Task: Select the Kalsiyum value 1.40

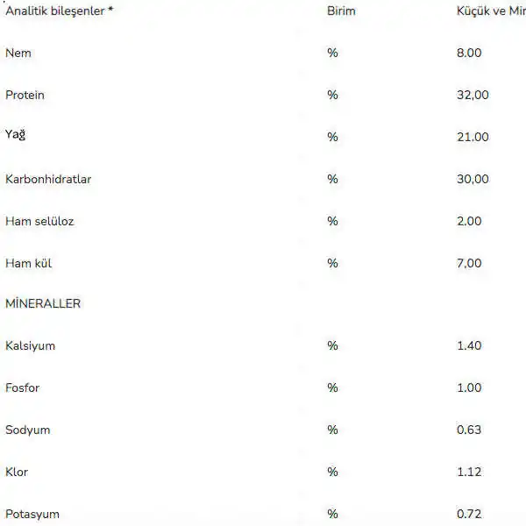Action: 469,345
